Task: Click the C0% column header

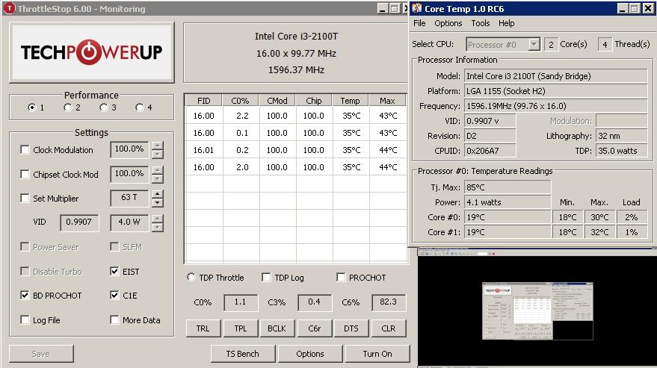Action: pos(241,101)
